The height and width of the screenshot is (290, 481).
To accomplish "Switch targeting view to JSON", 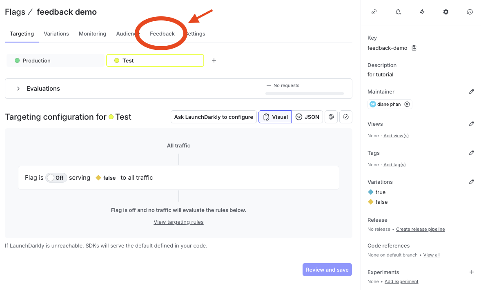I will [307, 117].
